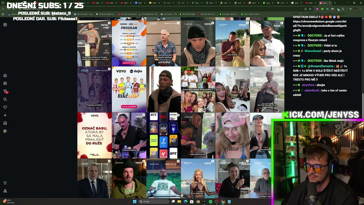The image size is (364, 205).
Task: Open the 'Streamer Dashboard' bookmark
Action: [x=127, y=14]
